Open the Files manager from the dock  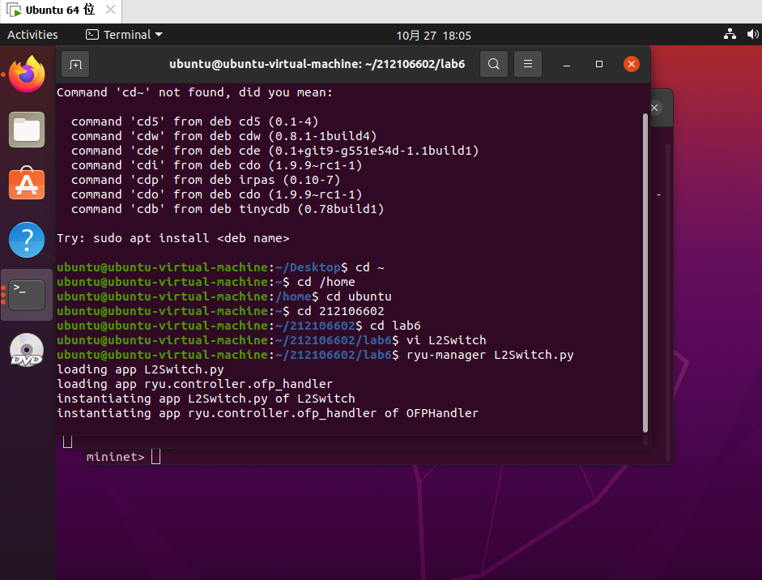27,130
